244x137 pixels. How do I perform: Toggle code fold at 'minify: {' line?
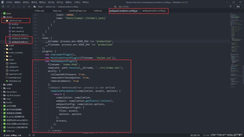[x=38, y=71]
